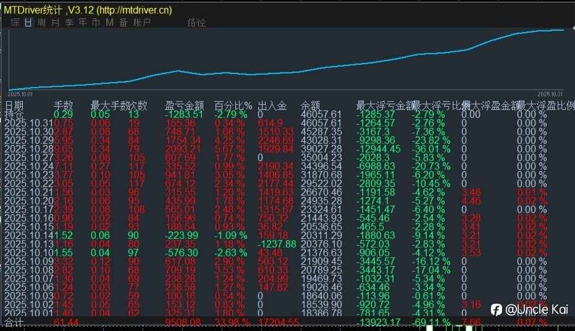Click max floating loss -12944.45
This screenshot has width=575, height=331.
click(379, 149)
